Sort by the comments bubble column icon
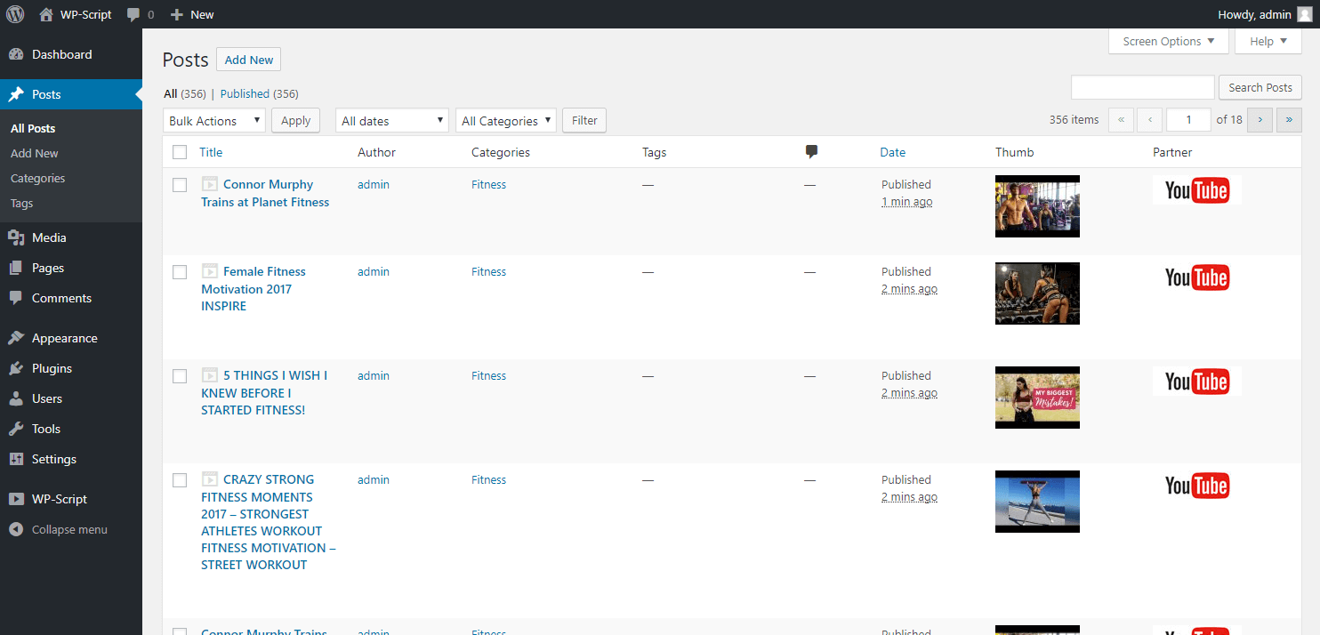Screen dimensions: 1320x635 point(811,152)
